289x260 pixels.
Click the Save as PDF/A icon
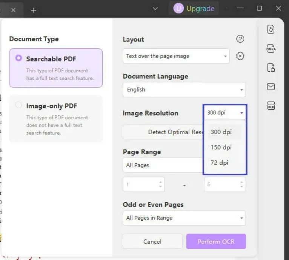tap(271, 49)
